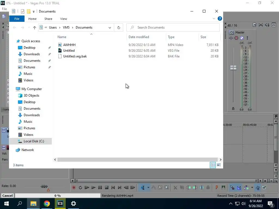Click the Record button in the Vegas transport bar
This screenshot has width=279, height=209.
click(74, 188)
